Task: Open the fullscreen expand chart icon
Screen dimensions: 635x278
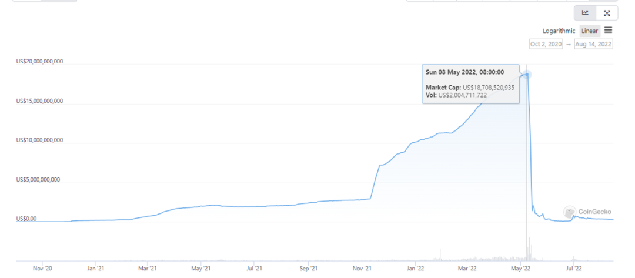Action: click(x=607, y=13)
